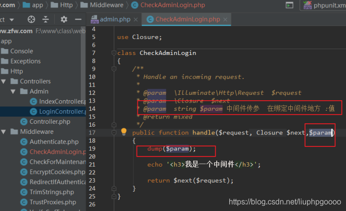Collapse the Controllers folder arrow

(3, 81)
